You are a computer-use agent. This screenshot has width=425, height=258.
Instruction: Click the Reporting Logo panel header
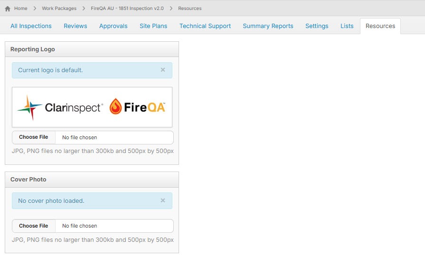pos(92,49)
